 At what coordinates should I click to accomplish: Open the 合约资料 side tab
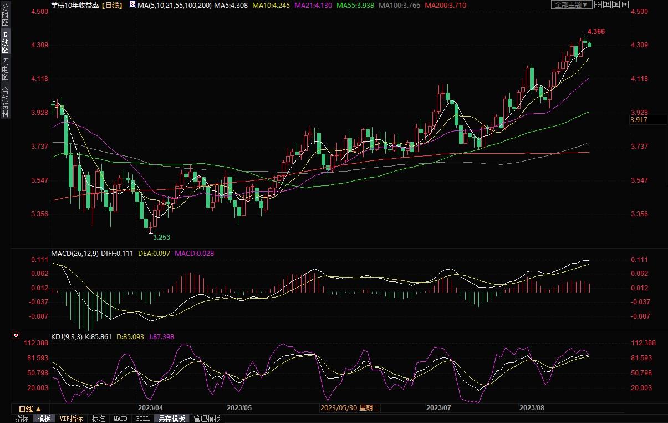[x=5, y=102]
